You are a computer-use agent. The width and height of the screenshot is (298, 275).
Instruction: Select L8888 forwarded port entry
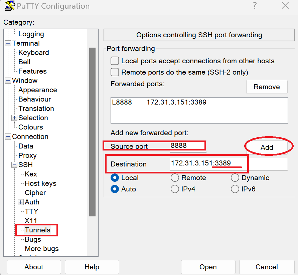[x=199, y=102]
